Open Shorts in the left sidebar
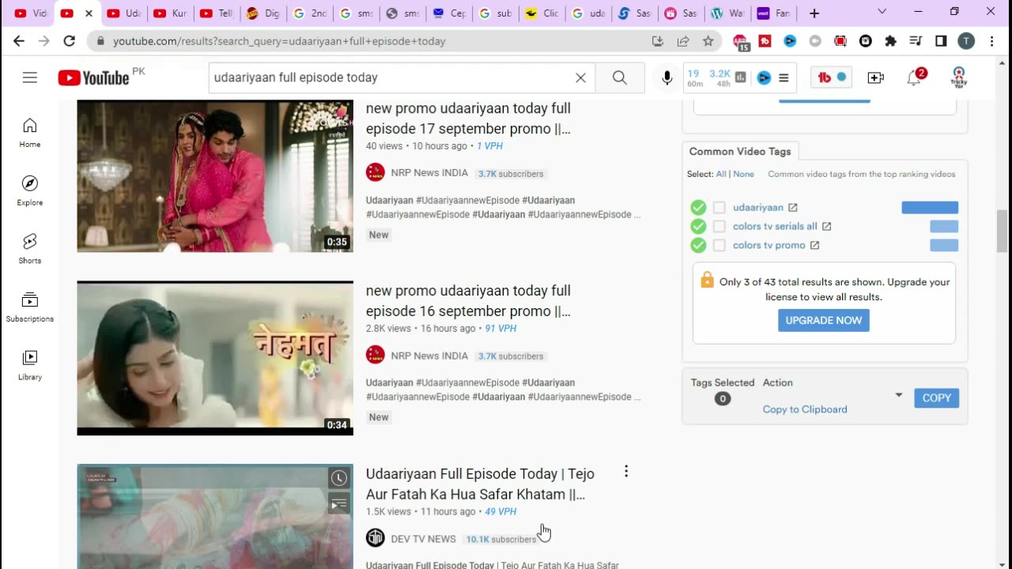Screen dimensions: 1012x569 click(30, 249)
